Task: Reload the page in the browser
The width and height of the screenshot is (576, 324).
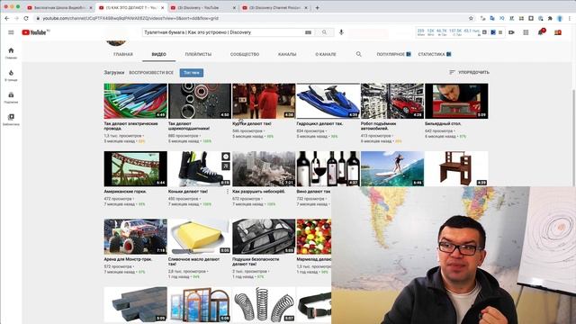Action: coord(26,18)
